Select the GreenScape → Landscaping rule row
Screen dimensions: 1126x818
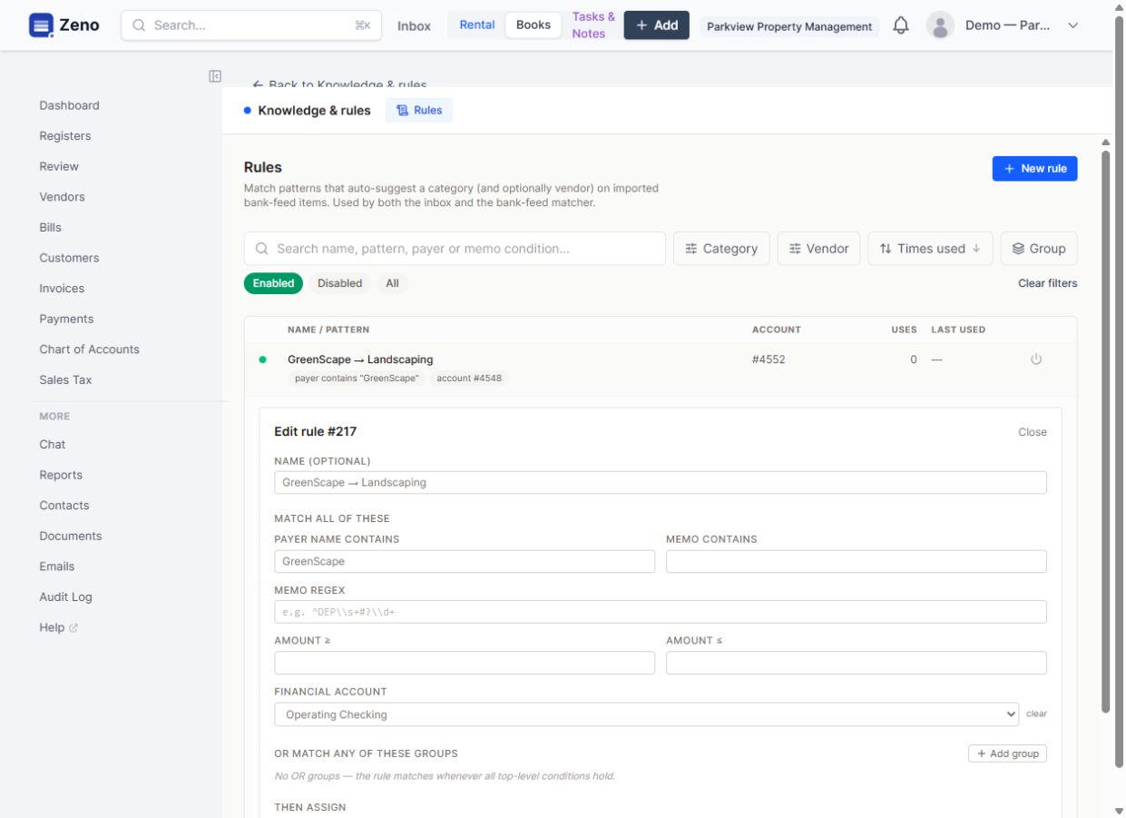pyautogui.click(x=661, y=369)
